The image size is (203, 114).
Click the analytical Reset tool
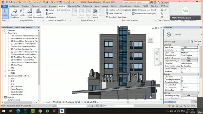point(50,13)
